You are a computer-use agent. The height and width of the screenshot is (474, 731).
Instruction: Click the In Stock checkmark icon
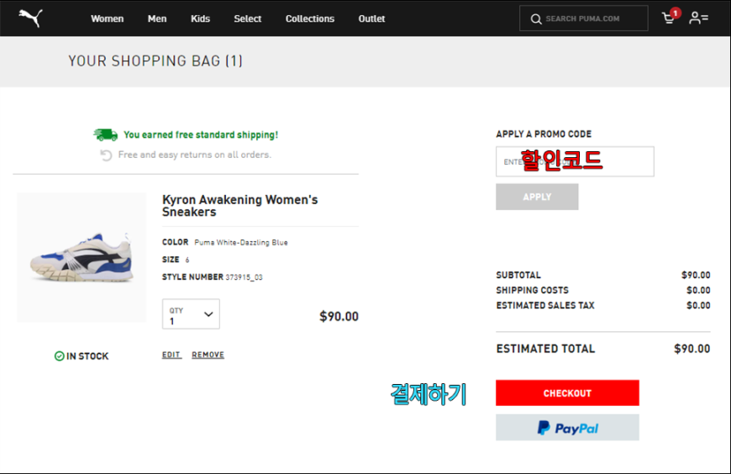point(59,356)
